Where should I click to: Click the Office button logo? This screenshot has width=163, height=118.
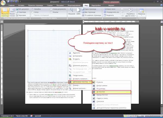[x=4, y=3]
